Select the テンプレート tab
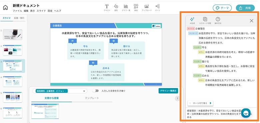This screenshot has width=260, height=123. [x=92, y=98]
